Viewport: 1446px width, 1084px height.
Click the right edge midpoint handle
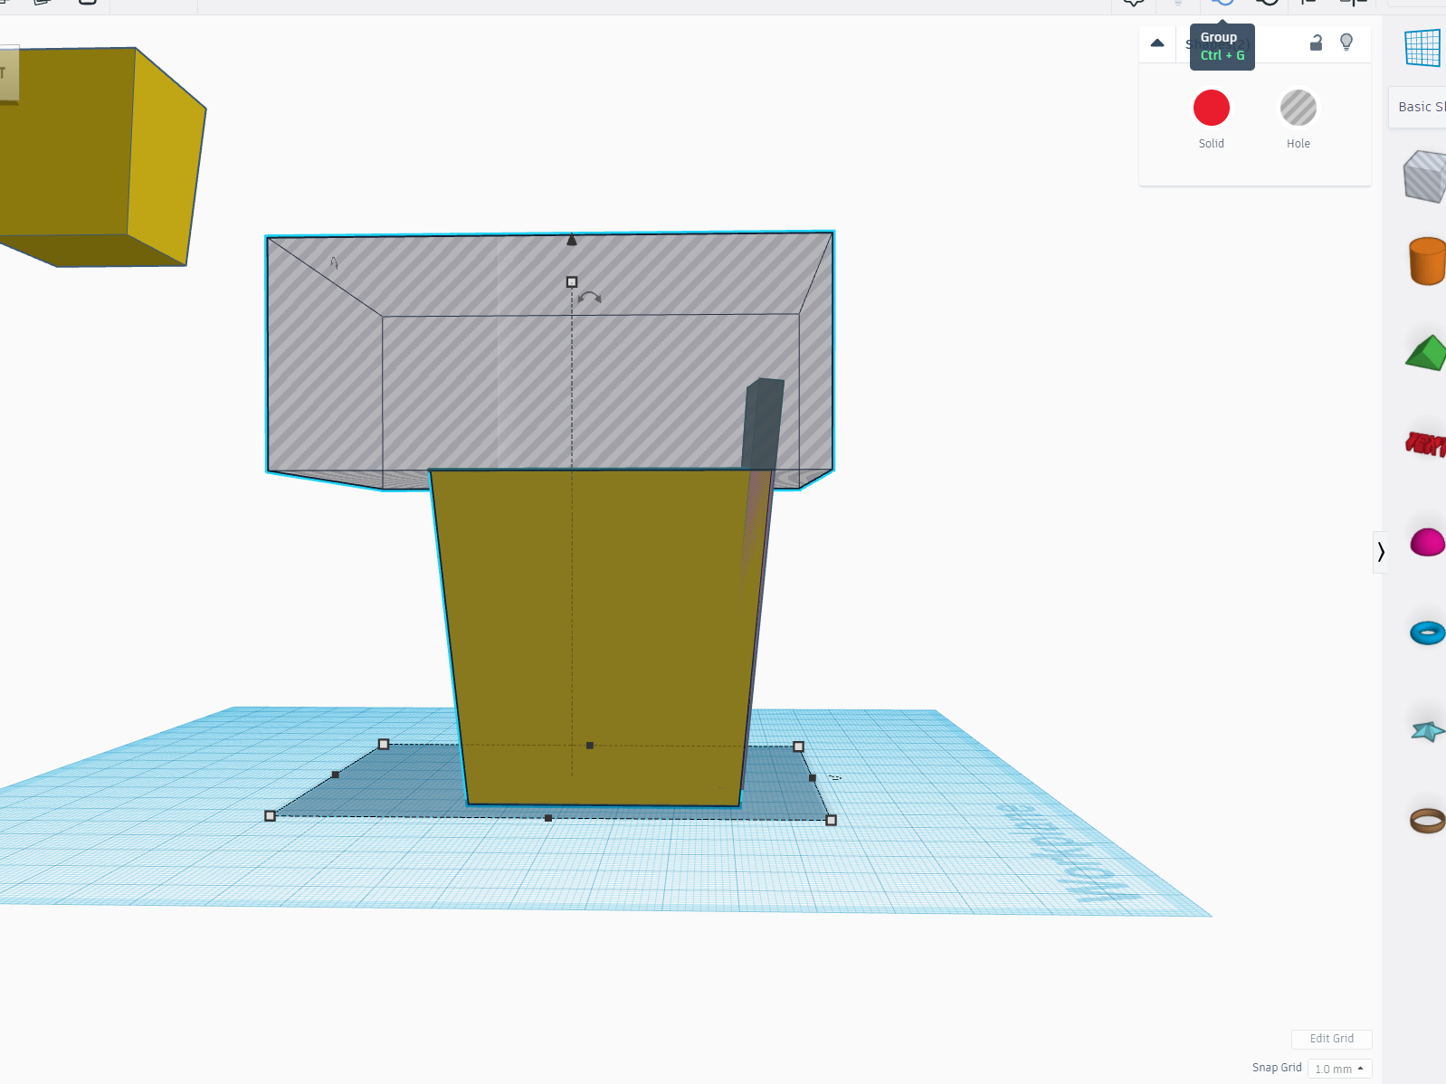coord(813,778)
